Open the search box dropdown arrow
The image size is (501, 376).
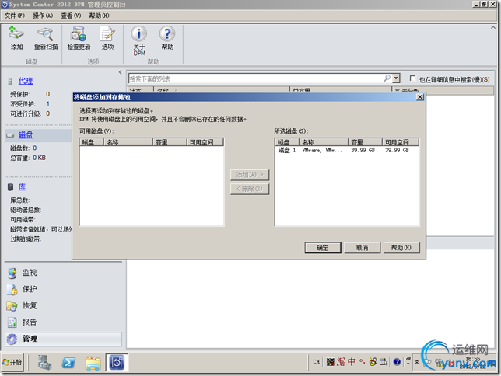point(396,78)
